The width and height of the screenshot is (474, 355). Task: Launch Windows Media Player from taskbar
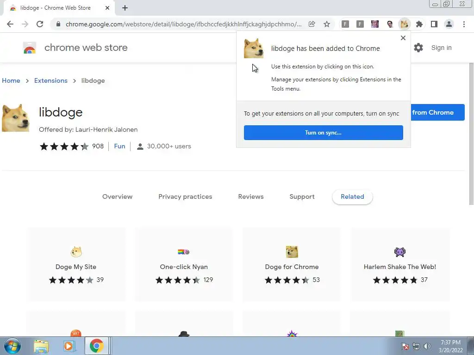[69, 346]
